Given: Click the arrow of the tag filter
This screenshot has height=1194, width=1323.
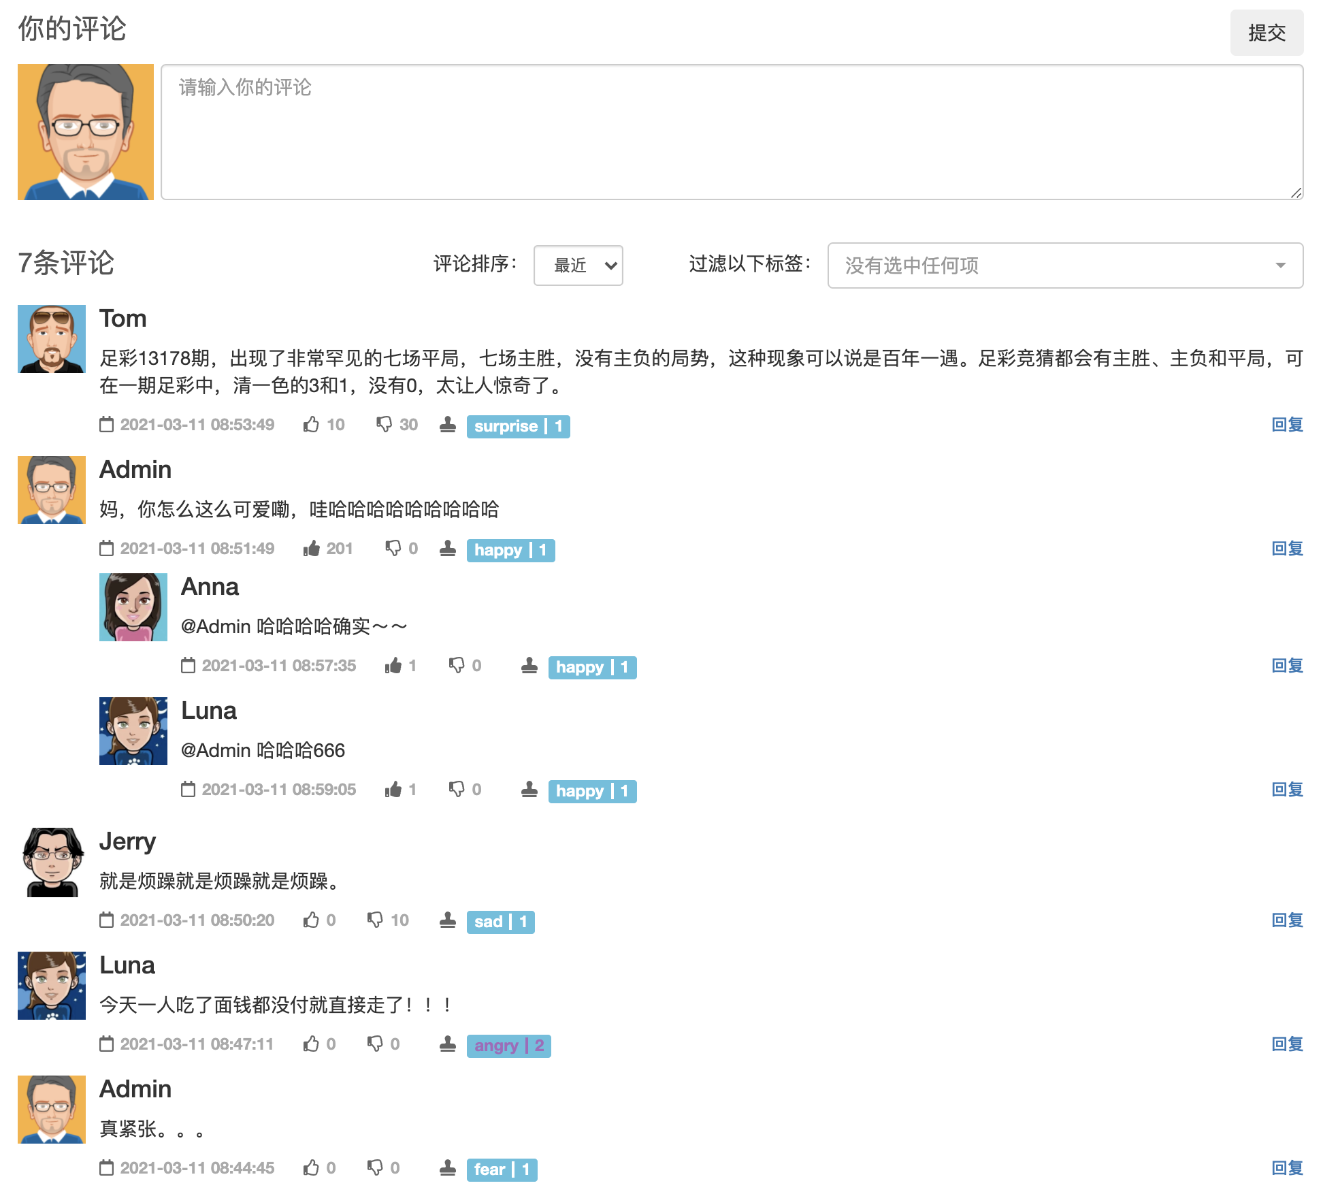Looking at the screenshot, I should 1280,265.
